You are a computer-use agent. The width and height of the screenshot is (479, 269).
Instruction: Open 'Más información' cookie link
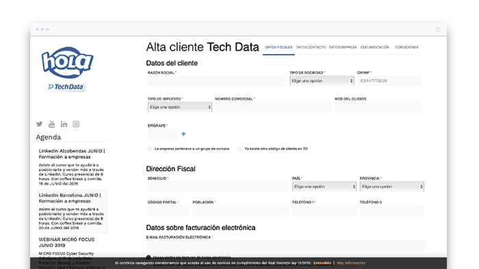[x=351, y=263]
